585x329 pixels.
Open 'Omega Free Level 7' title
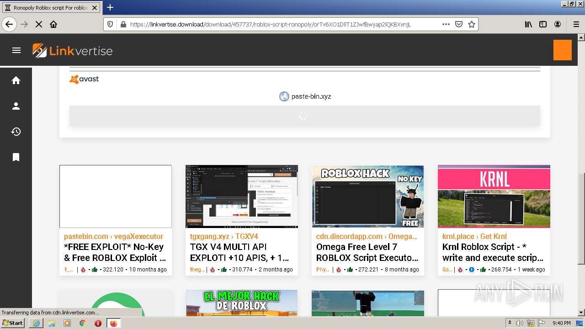(367, 252)
